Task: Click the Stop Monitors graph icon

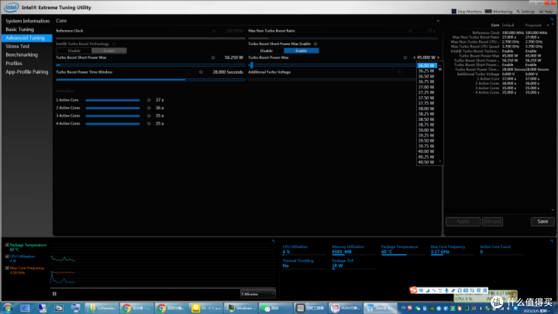Action: pyautogui.click(x=454, y=11)
